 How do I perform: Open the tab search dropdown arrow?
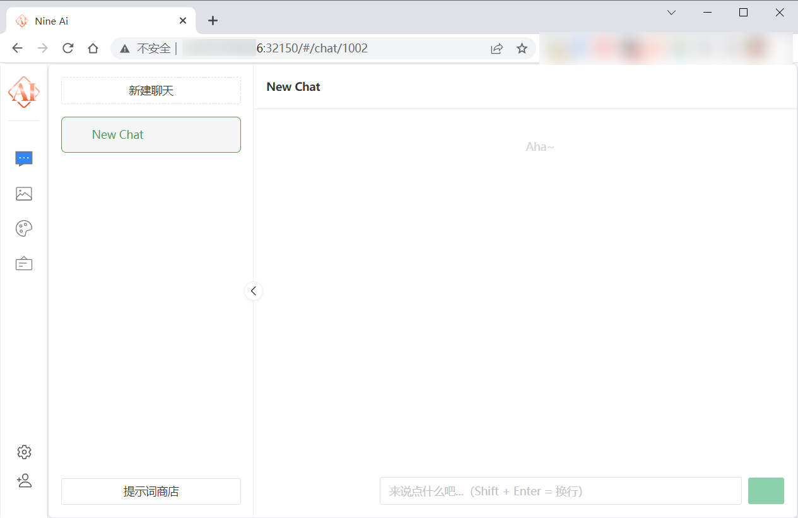672,13
